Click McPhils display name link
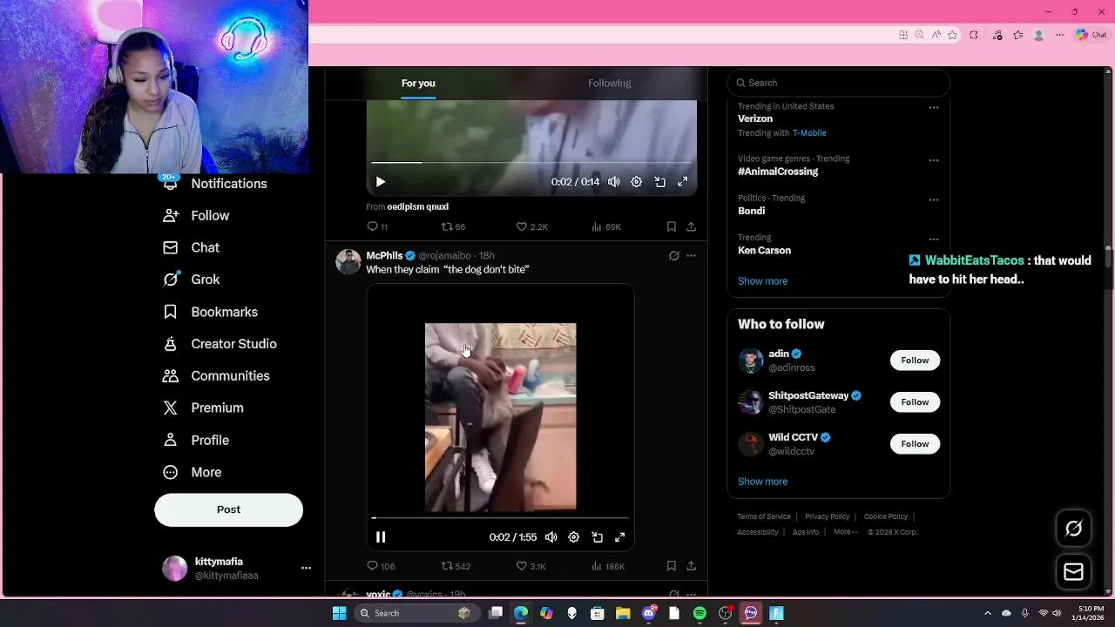 [x=384, y=256]
